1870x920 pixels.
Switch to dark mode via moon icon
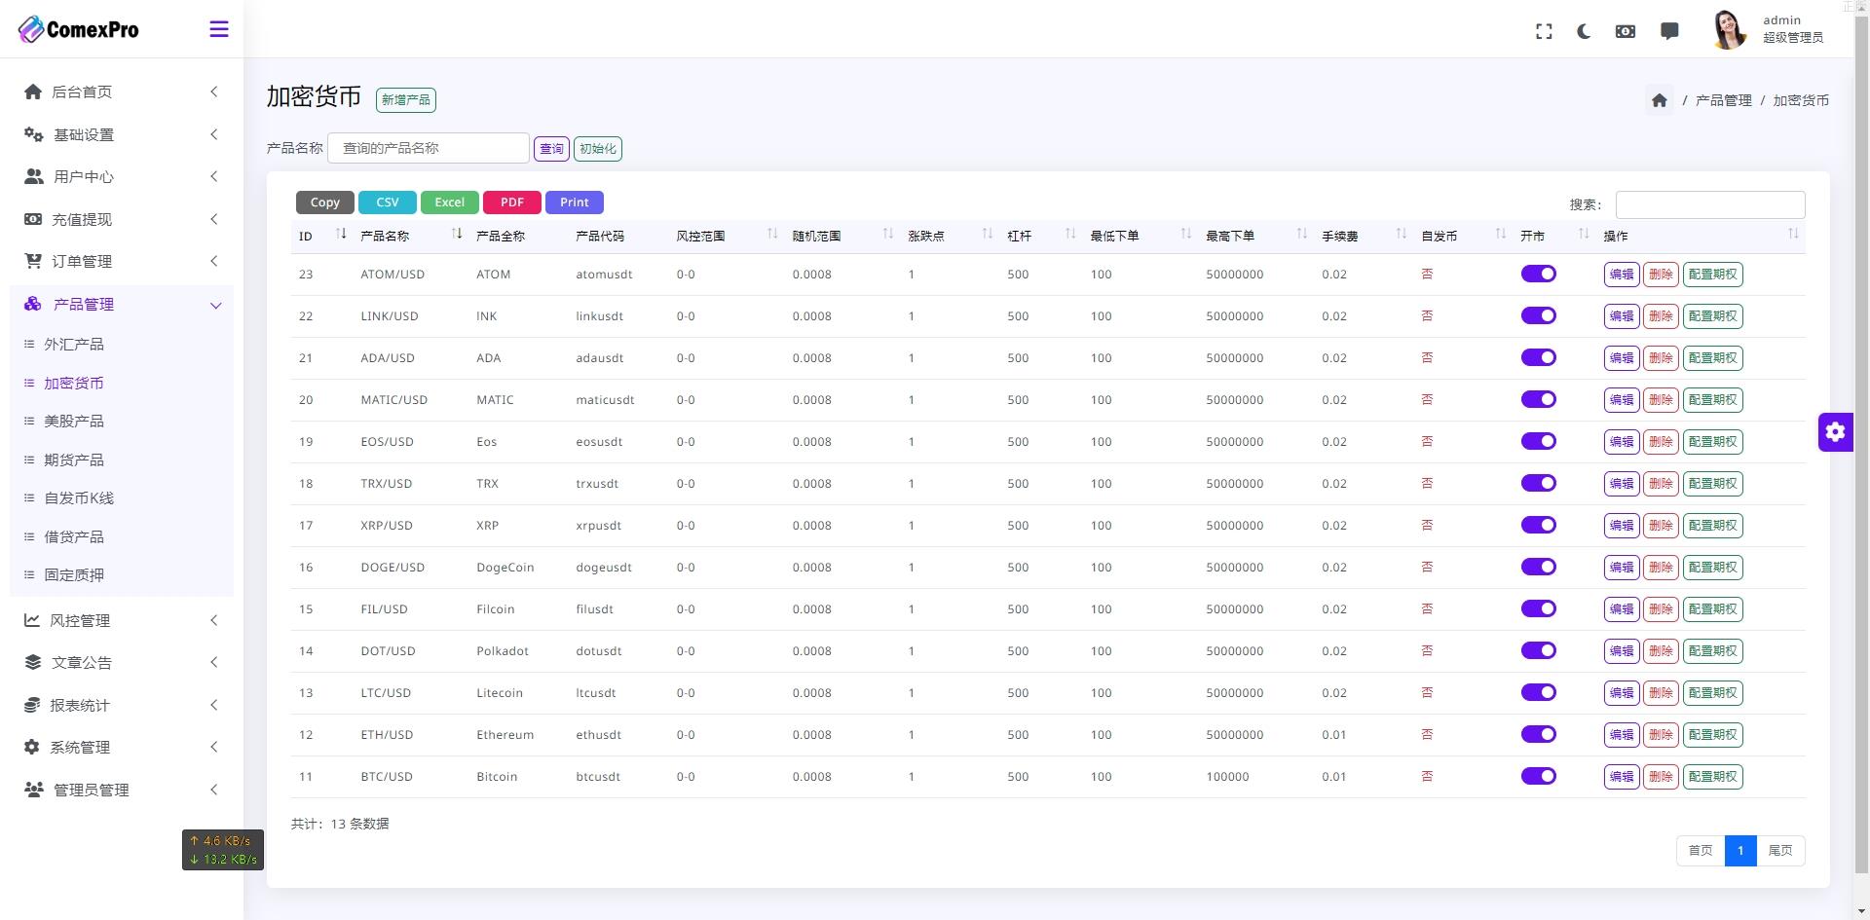1584,31
